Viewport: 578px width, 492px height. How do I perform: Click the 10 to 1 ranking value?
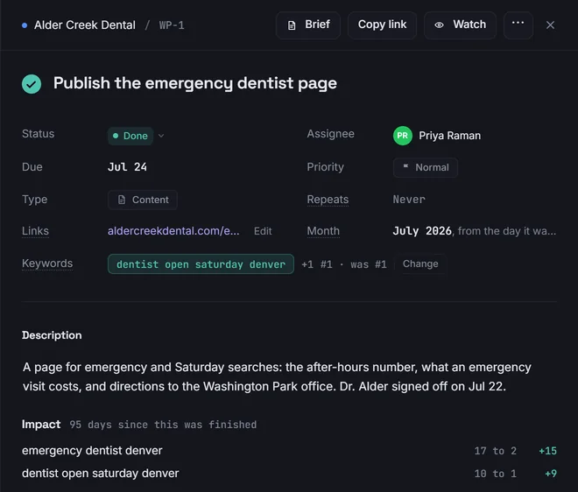[496, 474]
